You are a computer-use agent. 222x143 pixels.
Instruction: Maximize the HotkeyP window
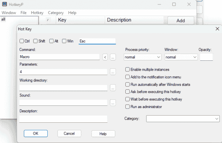click(174, 4)
